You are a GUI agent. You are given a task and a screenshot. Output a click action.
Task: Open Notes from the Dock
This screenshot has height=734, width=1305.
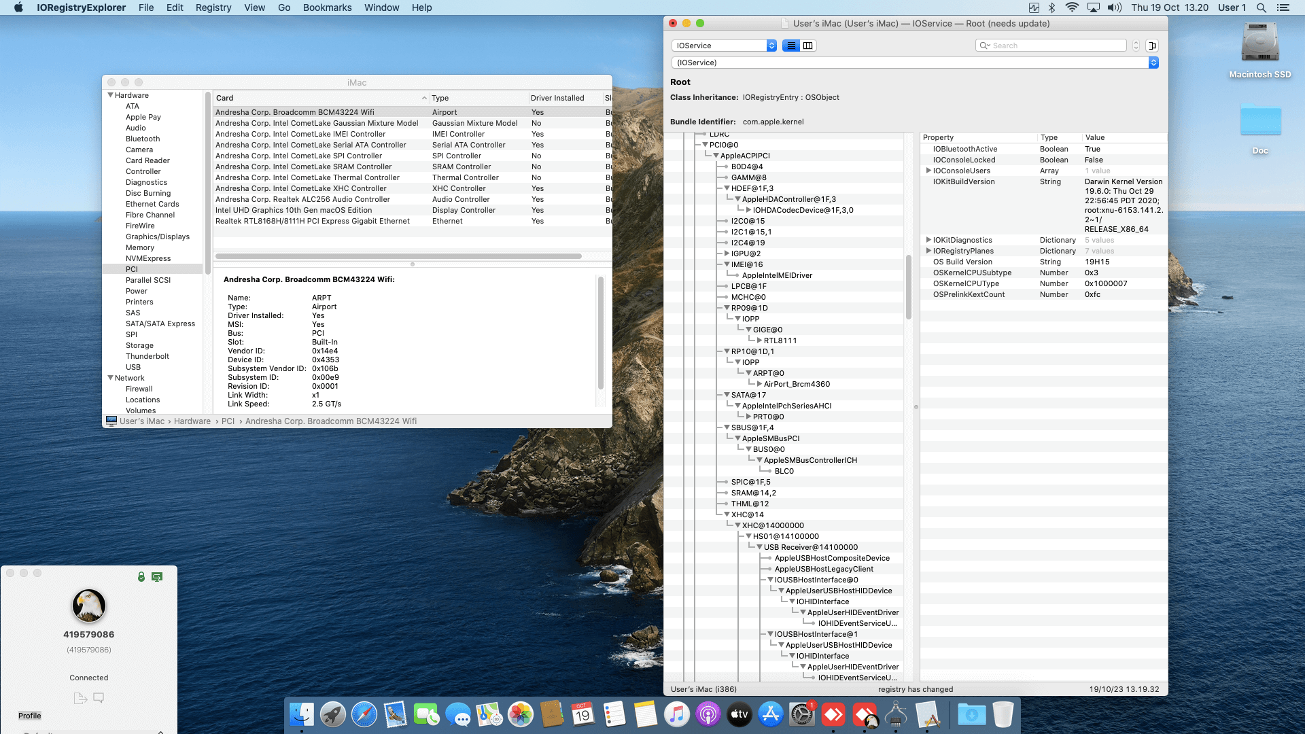point(646,714)
